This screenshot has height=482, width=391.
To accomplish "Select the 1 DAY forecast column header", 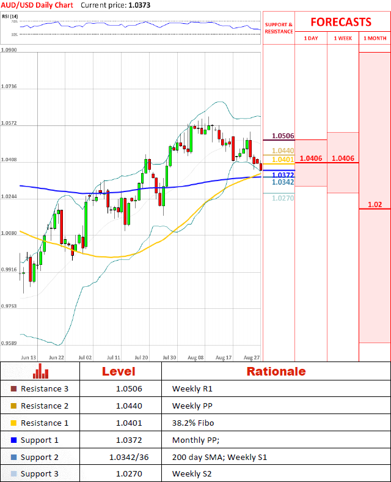I will coord(310,39).
